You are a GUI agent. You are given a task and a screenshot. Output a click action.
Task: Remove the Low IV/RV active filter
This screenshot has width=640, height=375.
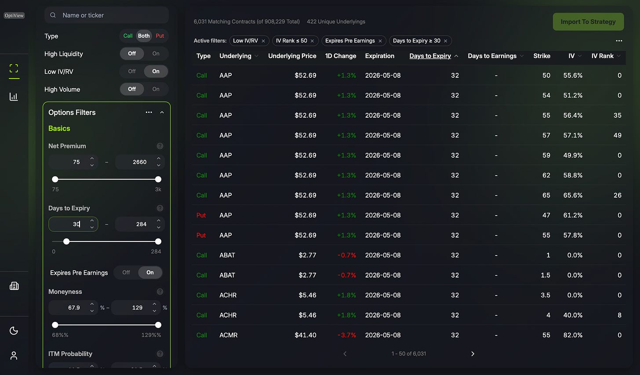(x=263, y=41)
